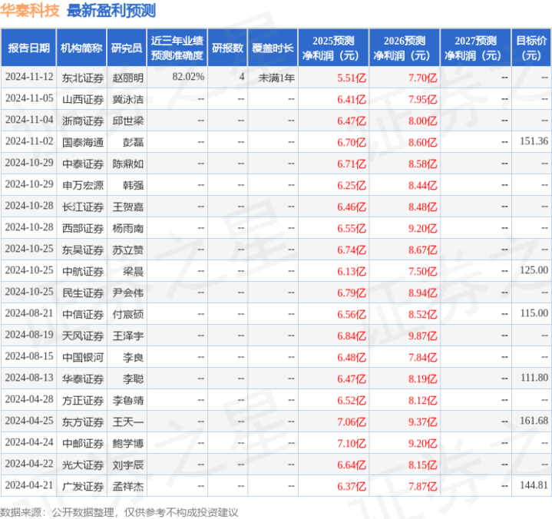Click the 82.02% accuracy value
The width and height of the screenshot is (552, 519).
coord(188,77)
